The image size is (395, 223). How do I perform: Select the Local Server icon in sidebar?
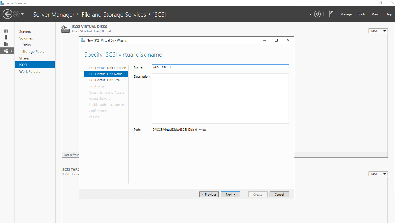click(x=6, y=37)
